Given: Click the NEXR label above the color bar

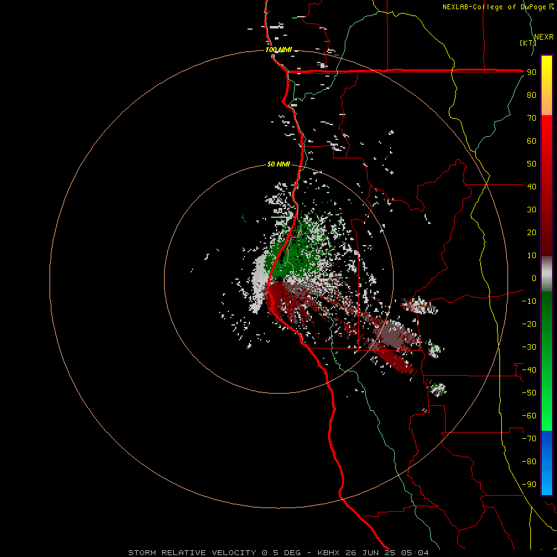Looking at the screenshot, I should click(544, 37).
